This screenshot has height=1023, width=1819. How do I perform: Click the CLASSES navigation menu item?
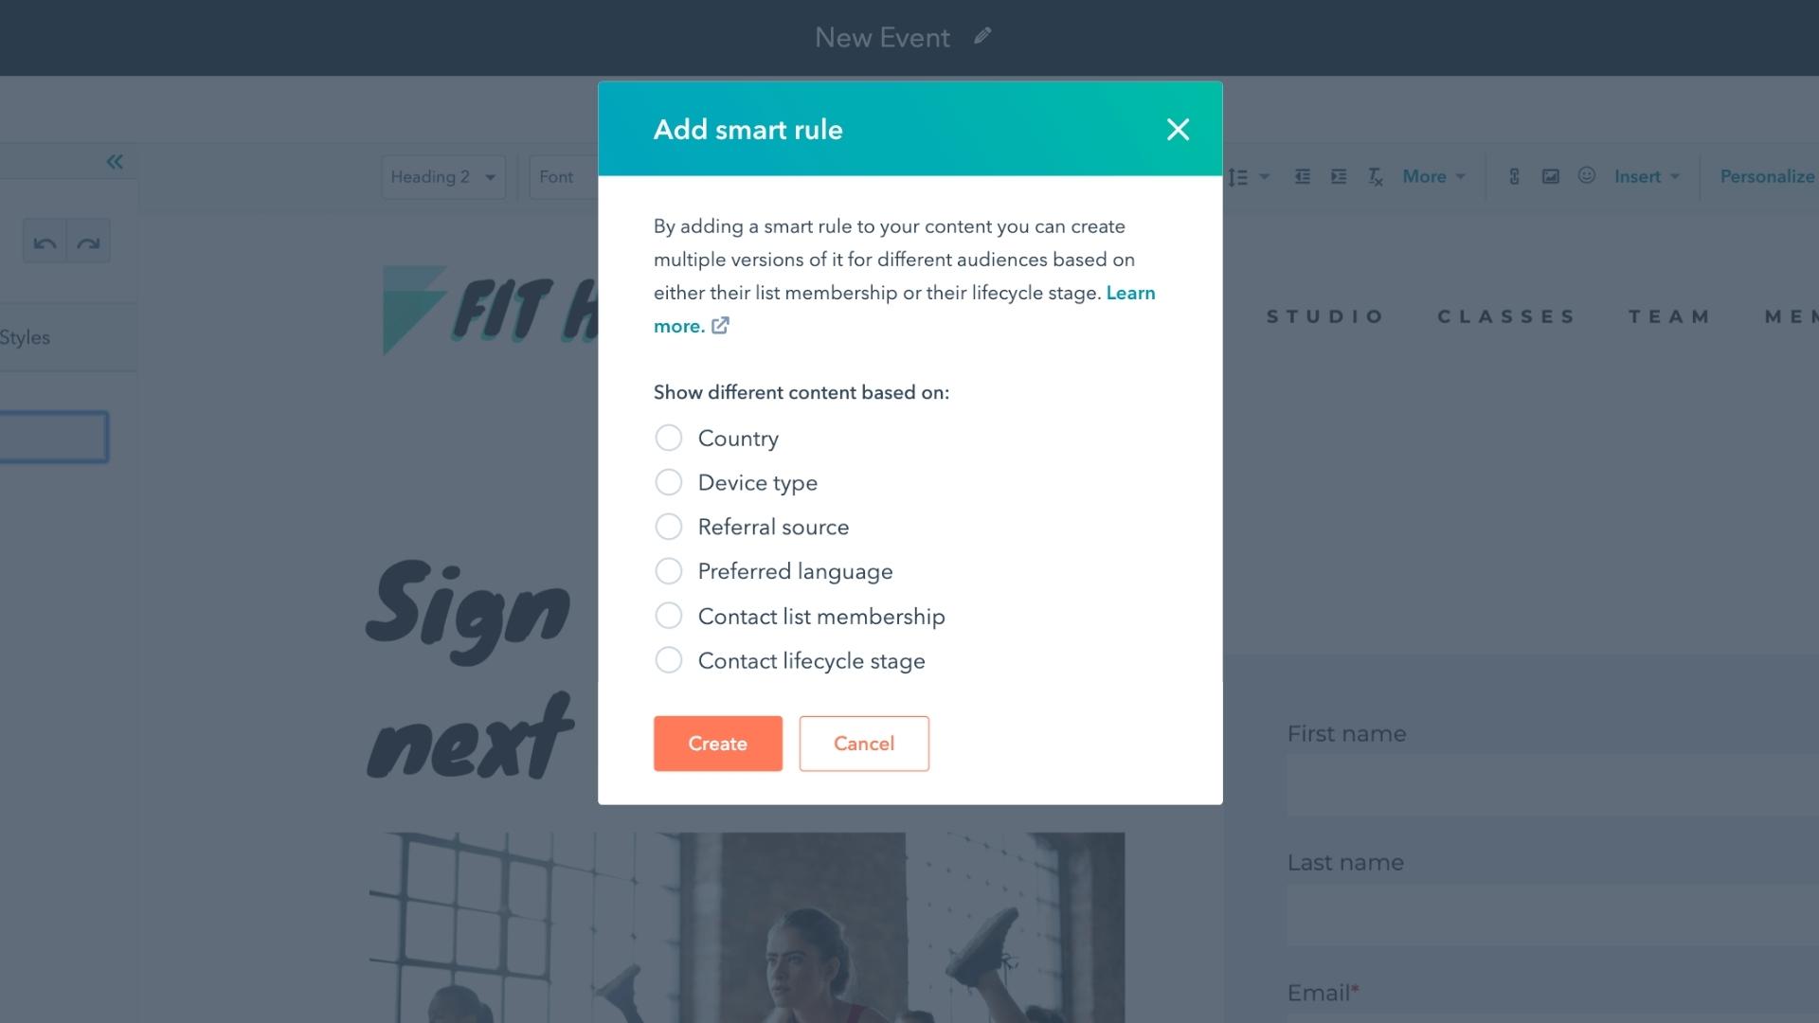[x=1506, y=316]
